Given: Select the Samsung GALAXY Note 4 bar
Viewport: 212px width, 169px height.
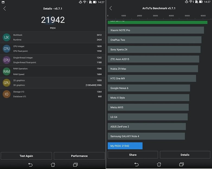Looking at the screenshot, I should pyautogui.click(x=146, y=136).
